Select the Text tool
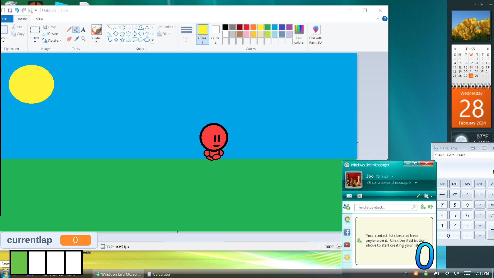 [x=83, y=30]
